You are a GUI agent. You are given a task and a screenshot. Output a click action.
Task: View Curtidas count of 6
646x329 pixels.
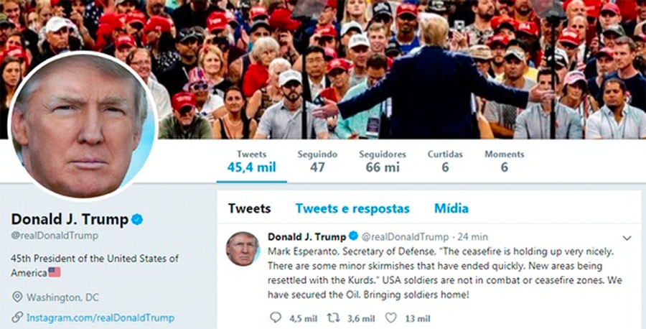click(445, 161)
